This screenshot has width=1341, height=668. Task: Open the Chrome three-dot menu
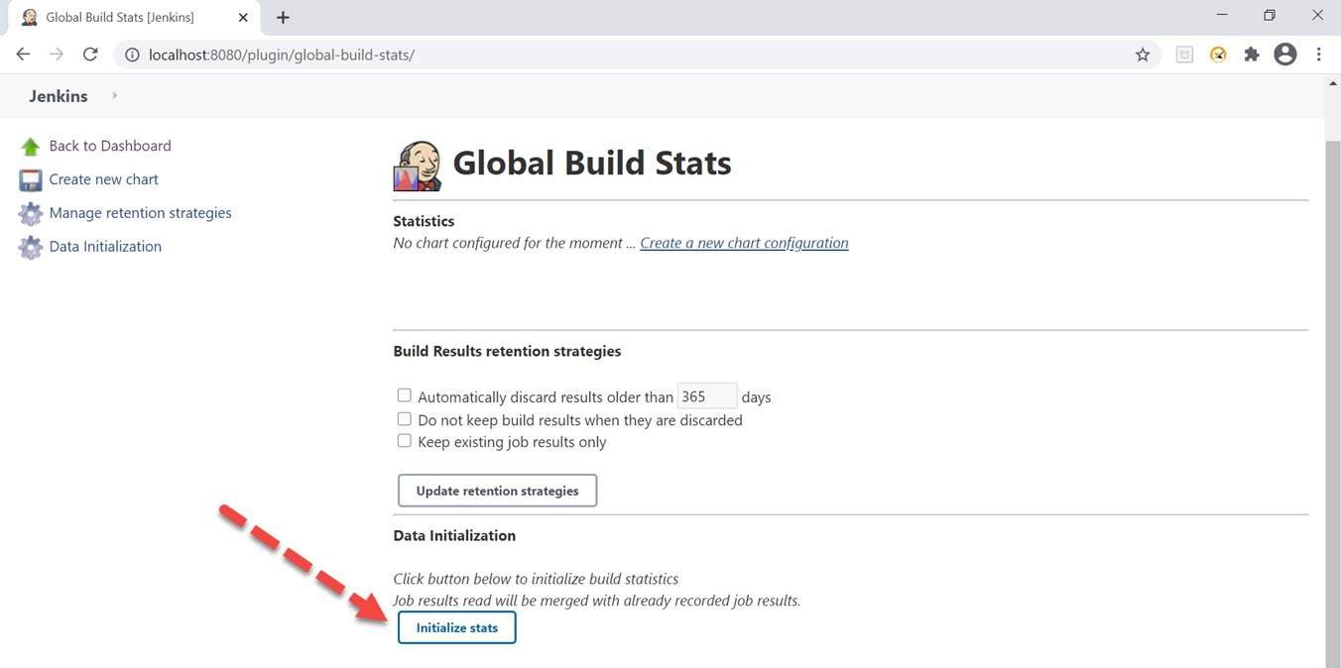[1319, 55]
